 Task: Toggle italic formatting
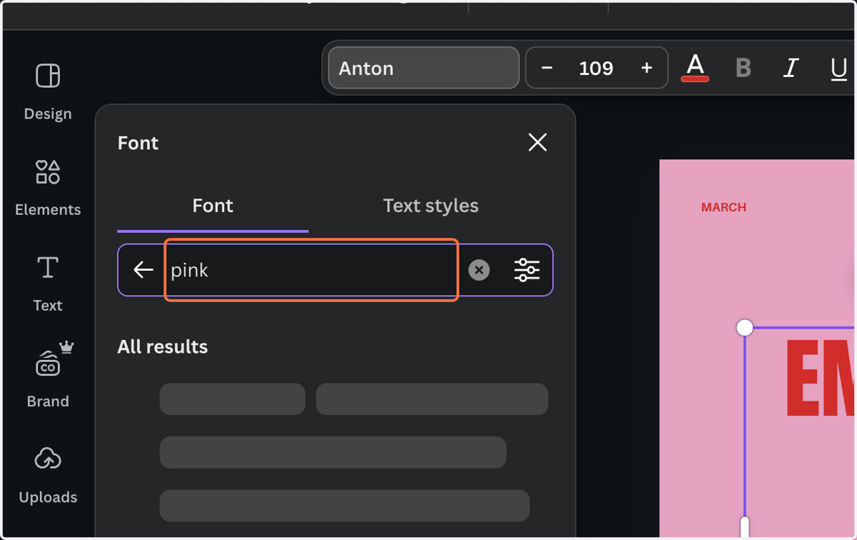tap(791, 68)
